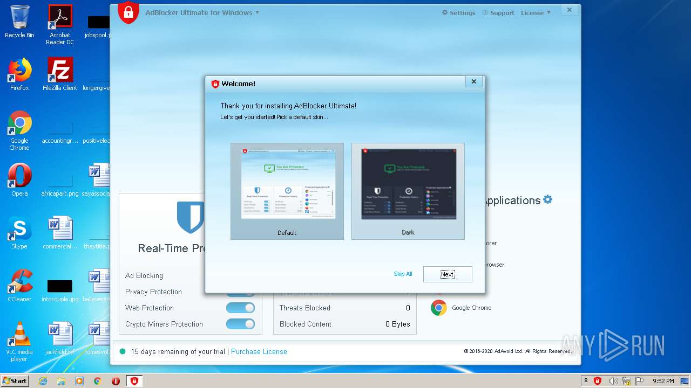
Task: Click the 15 days remaining trial text
Action: 178,351
